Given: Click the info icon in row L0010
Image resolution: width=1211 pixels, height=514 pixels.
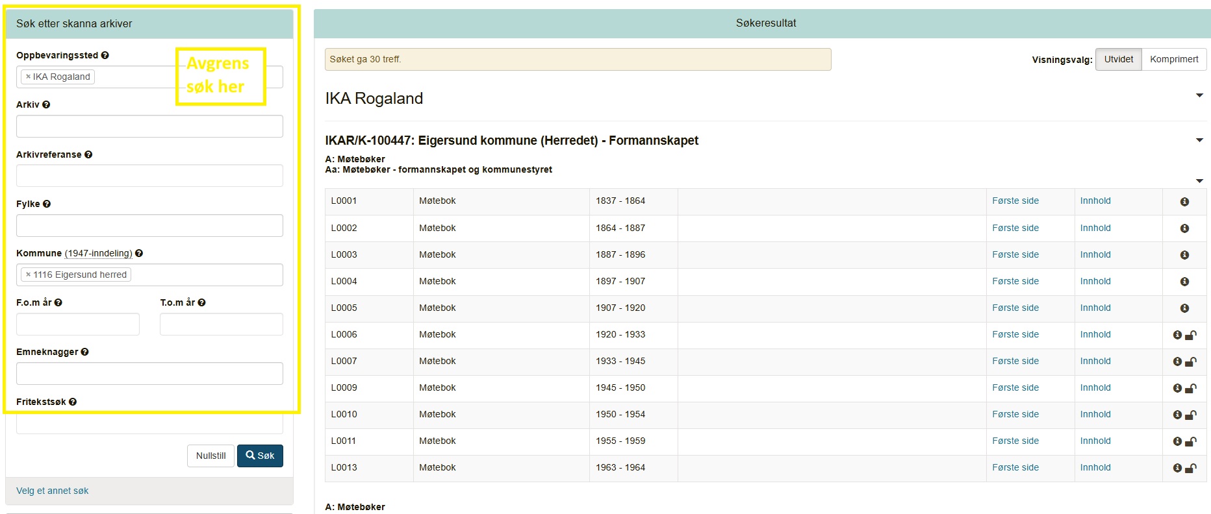Looking at the screenshot, I should (x=1177, y=415).
